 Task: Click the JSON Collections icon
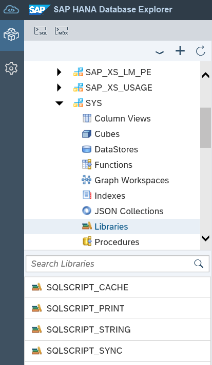click(87, 211)
